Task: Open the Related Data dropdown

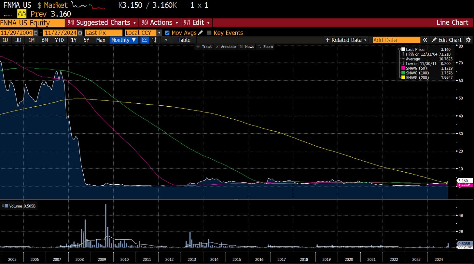Action: pyautogui.click(x=346, y=40)
